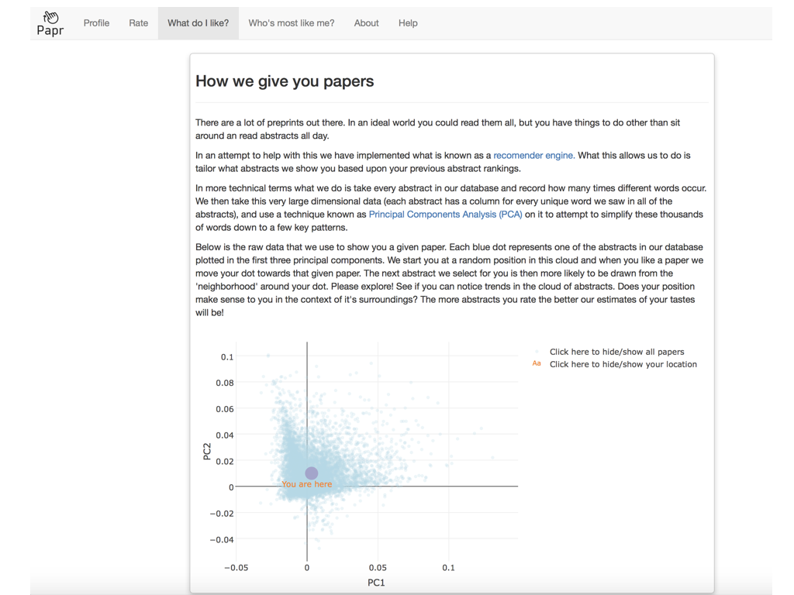Screen dimensions: 794x595
Task: Click the You are here label
Action: coord(307,484)
